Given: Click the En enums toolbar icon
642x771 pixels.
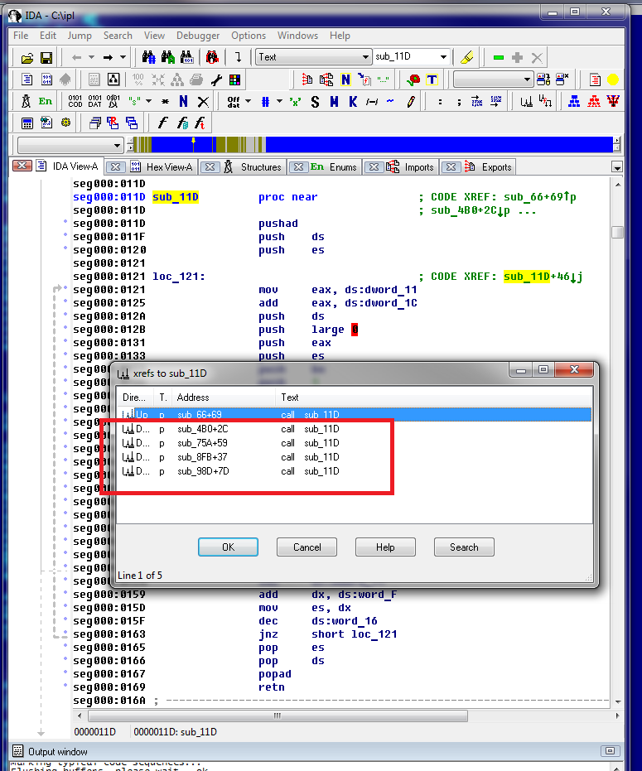Looking at the screenshot, I should [x=46, y=101].
